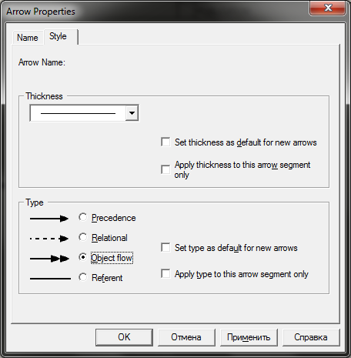Switch to the Name tab

28,38
